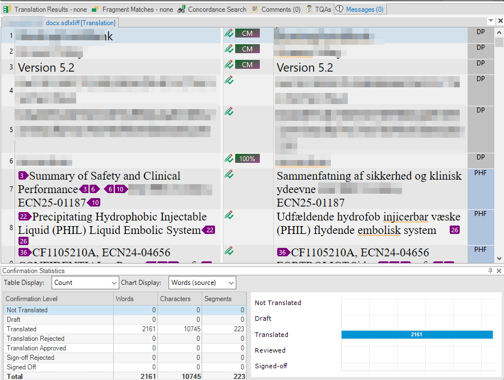Close the Confirmation Statistics panel
The image size is (504, 380).
(499, 271)
